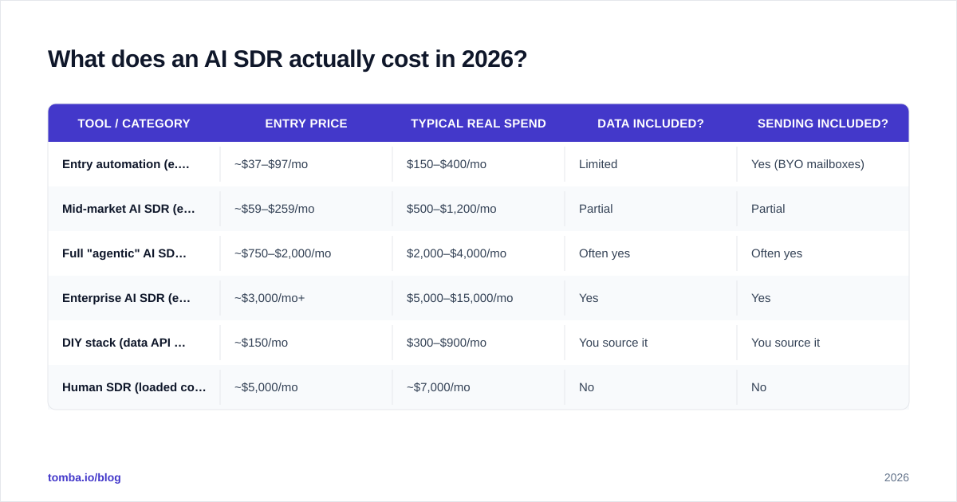This screenshot has height=502, width=957.
Task: Click the $300–$900/mo real spend value
Action: tap(447, 343)
